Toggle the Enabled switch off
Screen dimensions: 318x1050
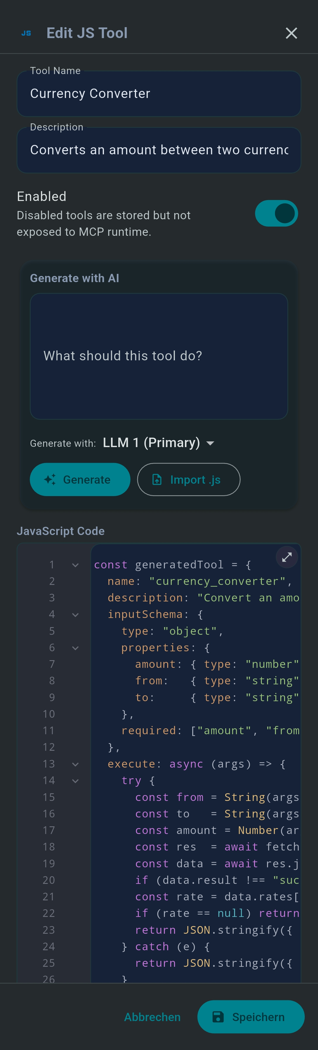coord(276,213)
